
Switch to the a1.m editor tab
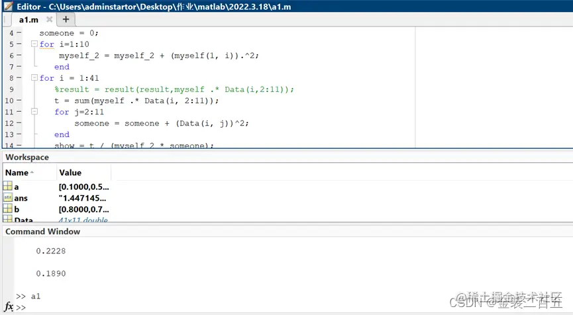28,20
